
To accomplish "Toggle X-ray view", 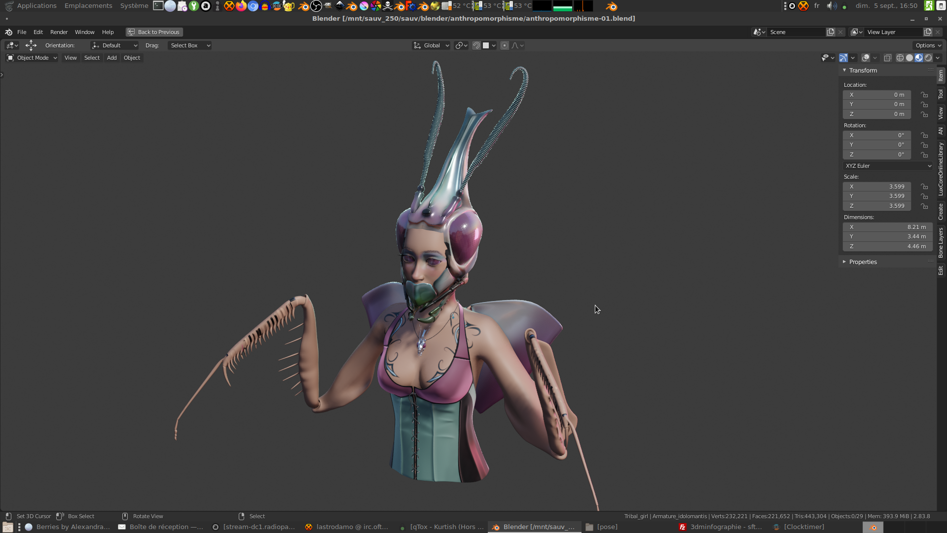I will (887, 58).
